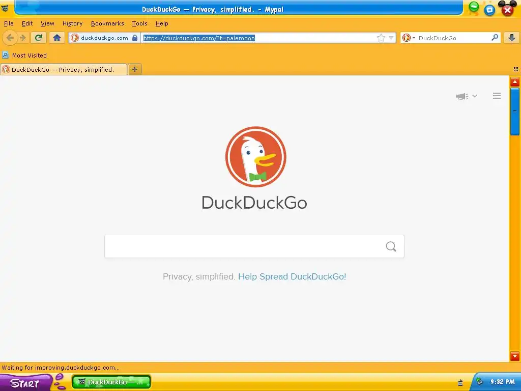Open the File menu

pos(9,23)
